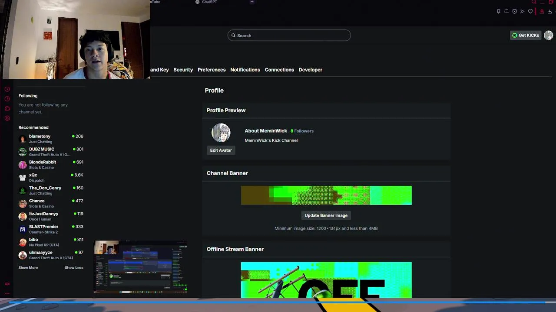Click the floating stream preview thumbnail
The width and height of the screenshot is (556, 312).
[x=140, y=267]
